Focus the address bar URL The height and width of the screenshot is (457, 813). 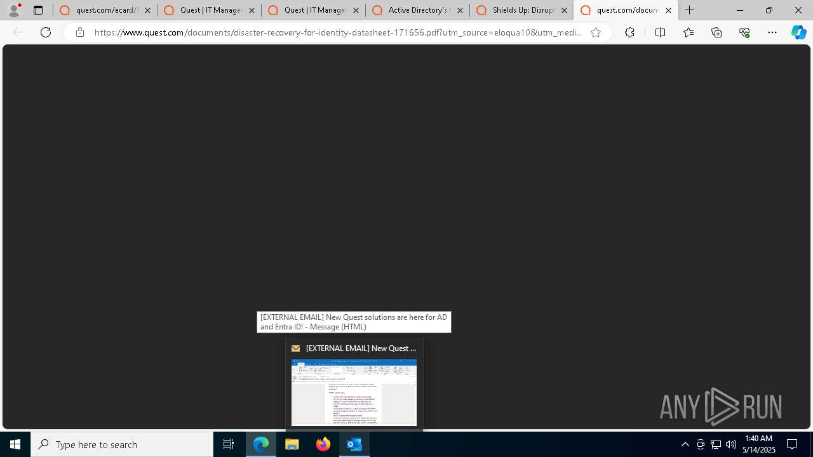[338, 32]
